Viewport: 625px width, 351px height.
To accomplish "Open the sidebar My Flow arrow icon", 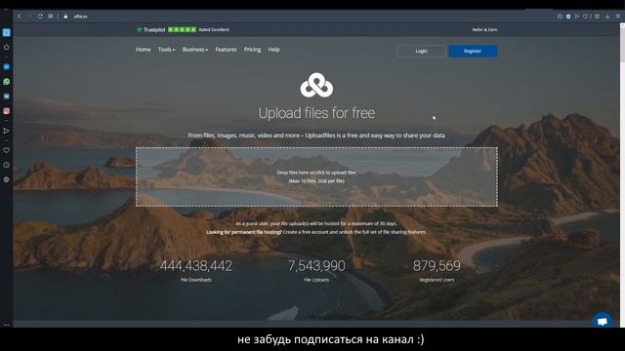I will (x=7, y=131).
